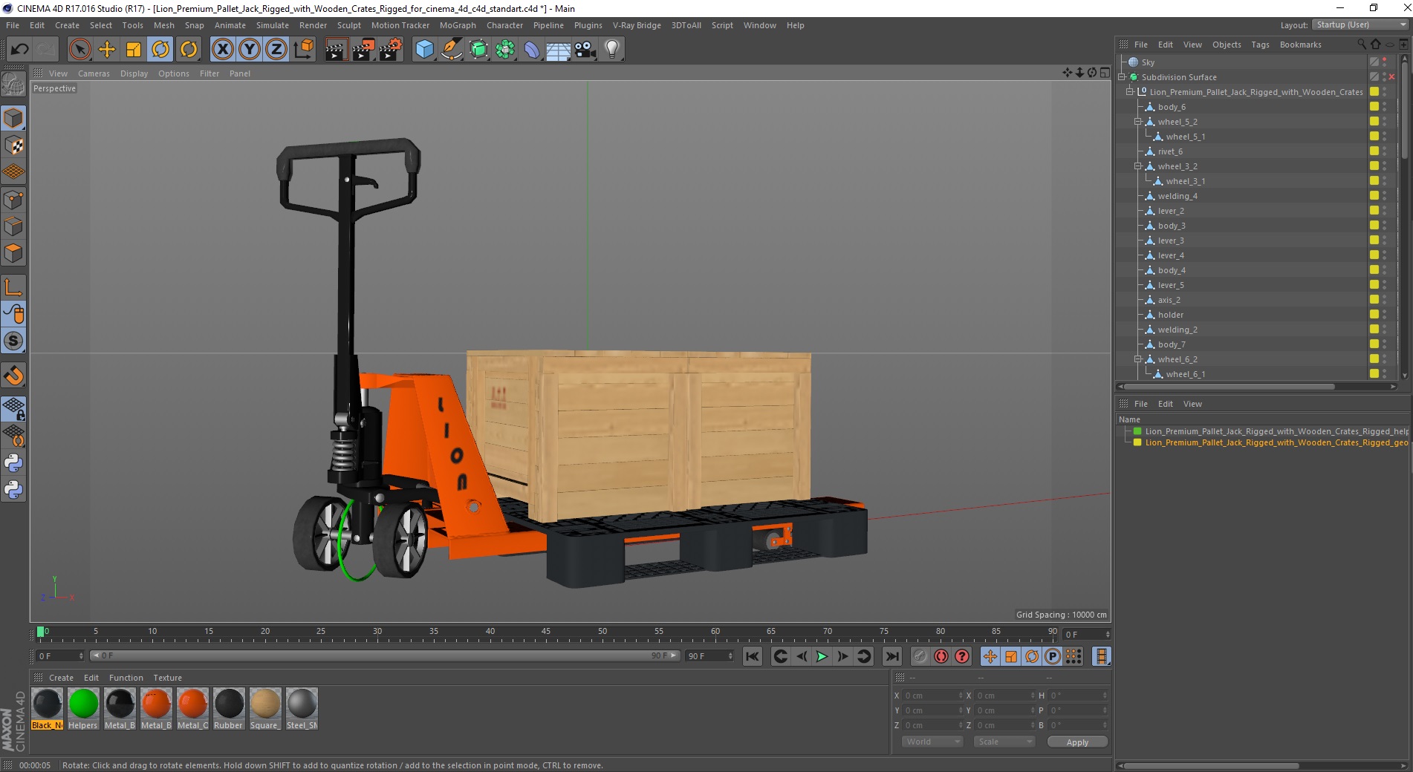Toggle holder visibility dots
This screenshot has height=772, width=1413.
point(1385,315)
